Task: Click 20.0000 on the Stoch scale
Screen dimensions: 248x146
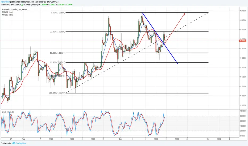Action: [x=243, y=131]
